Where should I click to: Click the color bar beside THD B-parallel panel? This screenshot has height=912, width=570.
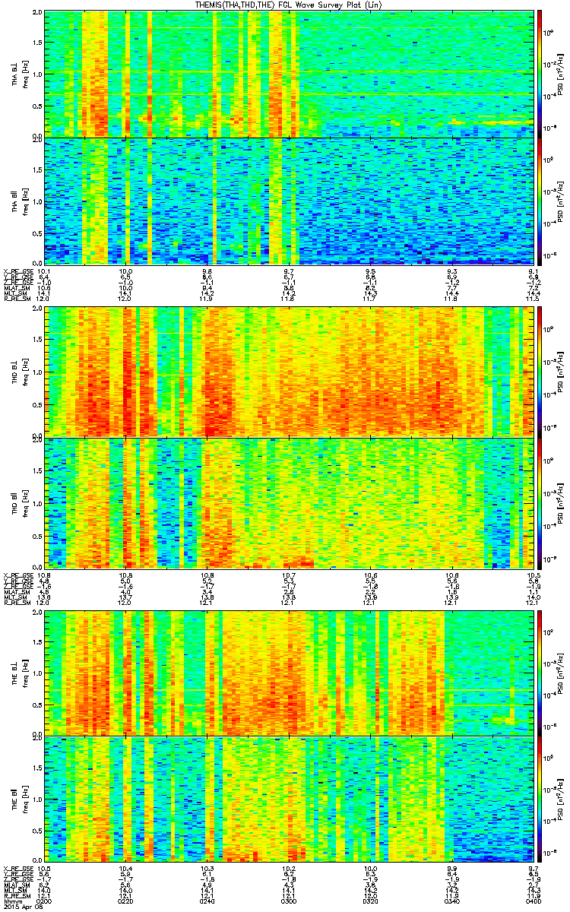click(x=540, y=502)
